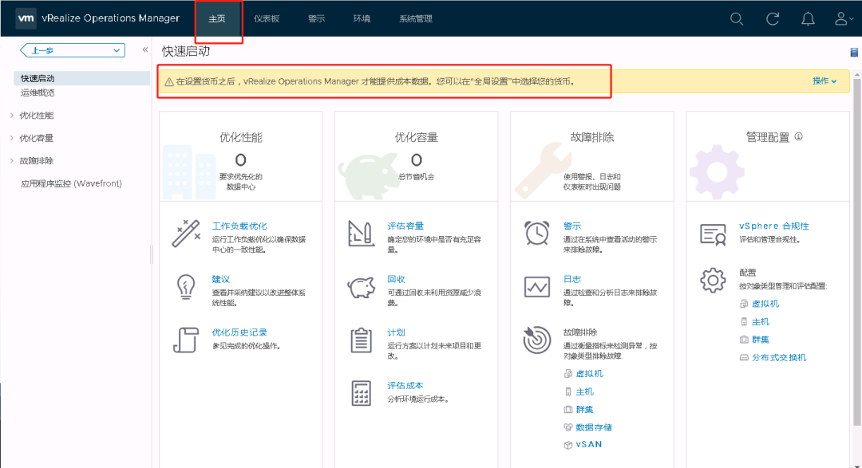Viewport: 862px width, 468px height.
Task: Click the info icon next to 管理配置
Action: (799, 136)
